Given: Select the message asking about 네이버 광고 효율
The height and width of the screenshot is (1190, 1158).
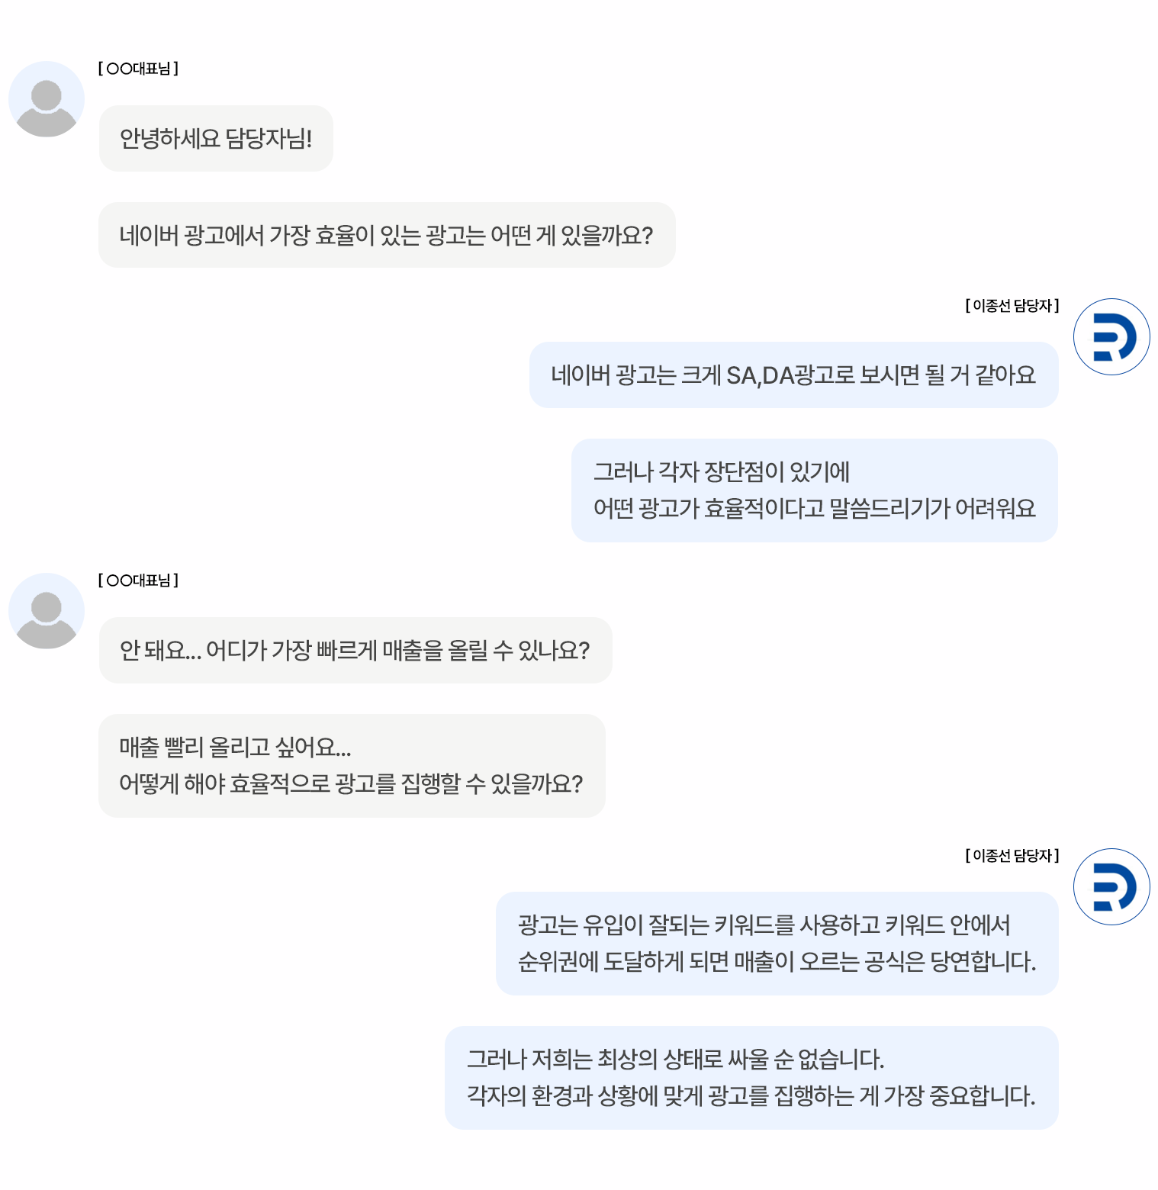Looking at the screenshot, I should pos(387,235).
